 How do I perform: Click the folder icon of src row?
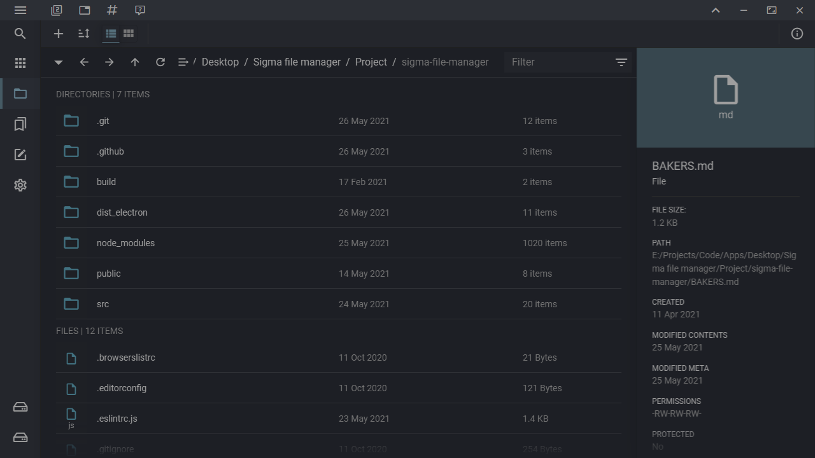[x=71, y=304]
